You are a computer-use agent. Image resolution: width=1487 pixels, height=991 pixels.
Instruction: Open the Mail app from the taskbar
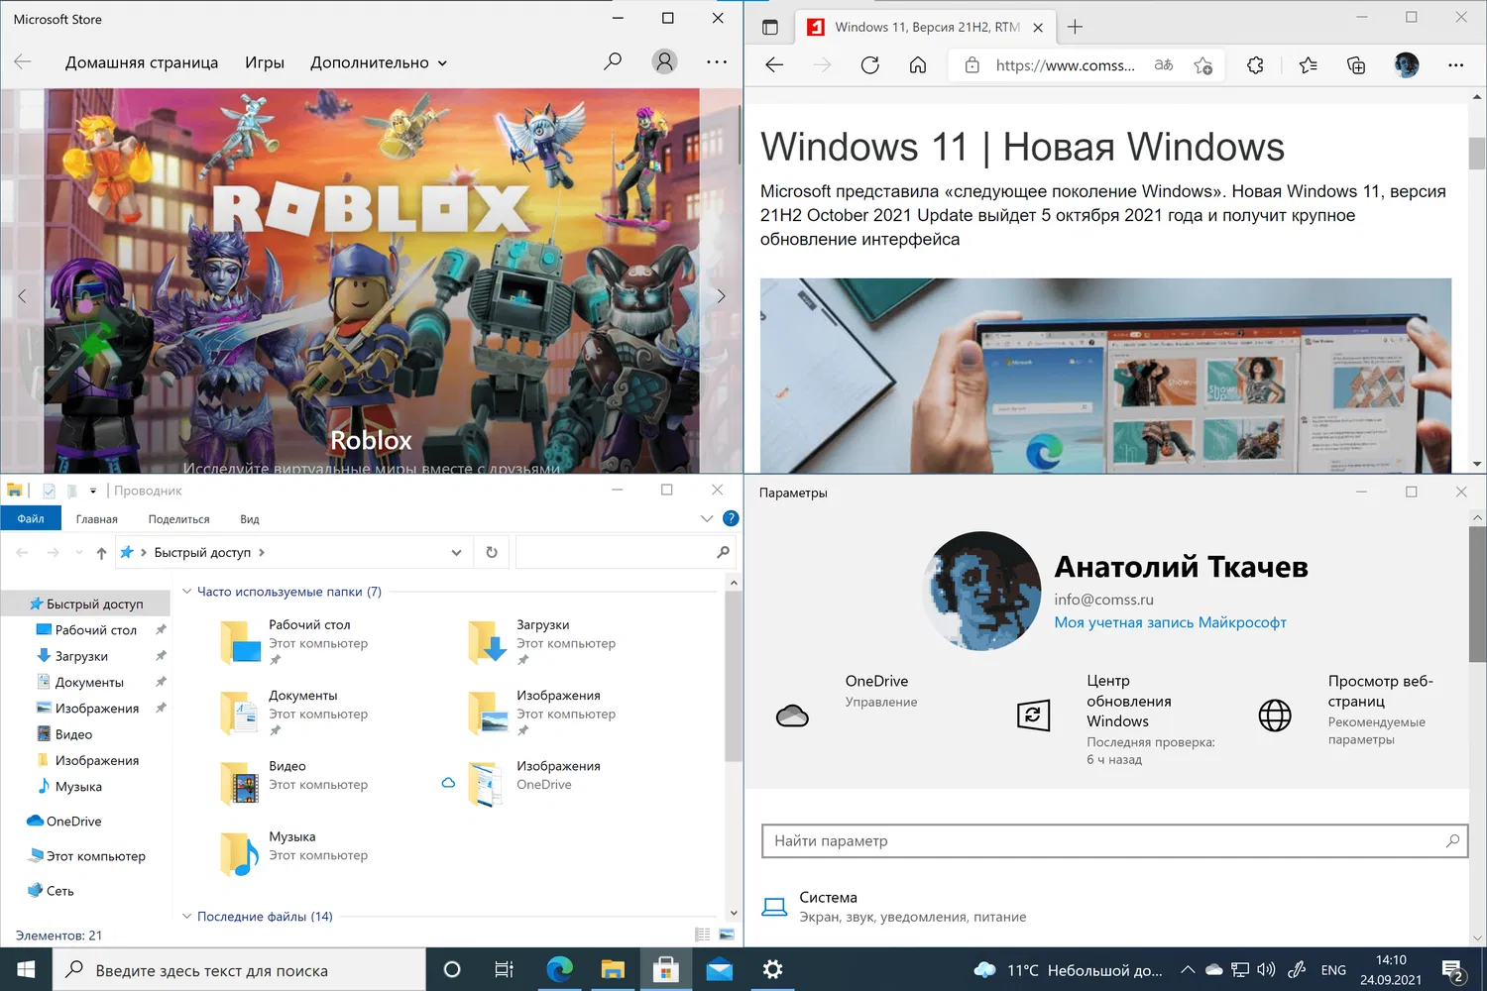coord(720,969)
